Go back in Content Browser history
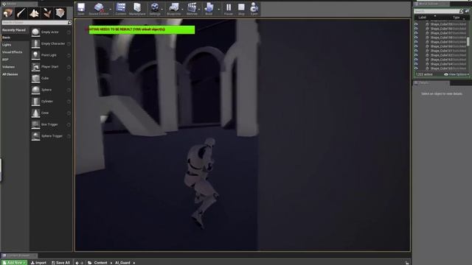The height and width of the screenshot is (265, 472). 77,263
